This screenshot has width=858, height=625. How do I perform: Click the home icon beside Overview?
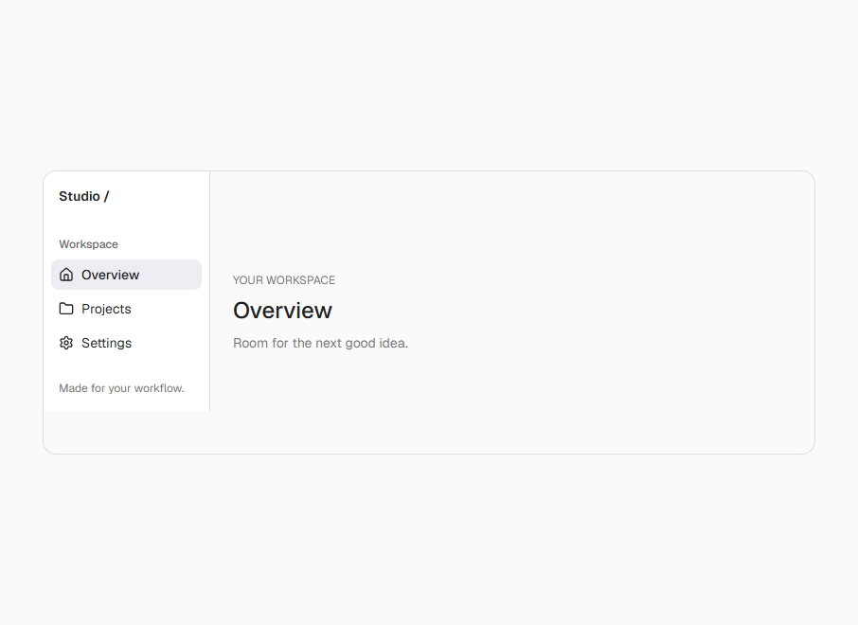[x=66, y=275]
